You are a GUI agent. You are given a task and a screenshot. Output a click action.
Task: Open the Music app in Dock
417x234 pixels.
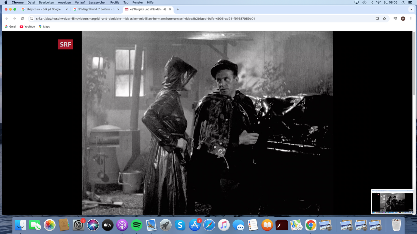pyautogui.click(x=223, y=225)
